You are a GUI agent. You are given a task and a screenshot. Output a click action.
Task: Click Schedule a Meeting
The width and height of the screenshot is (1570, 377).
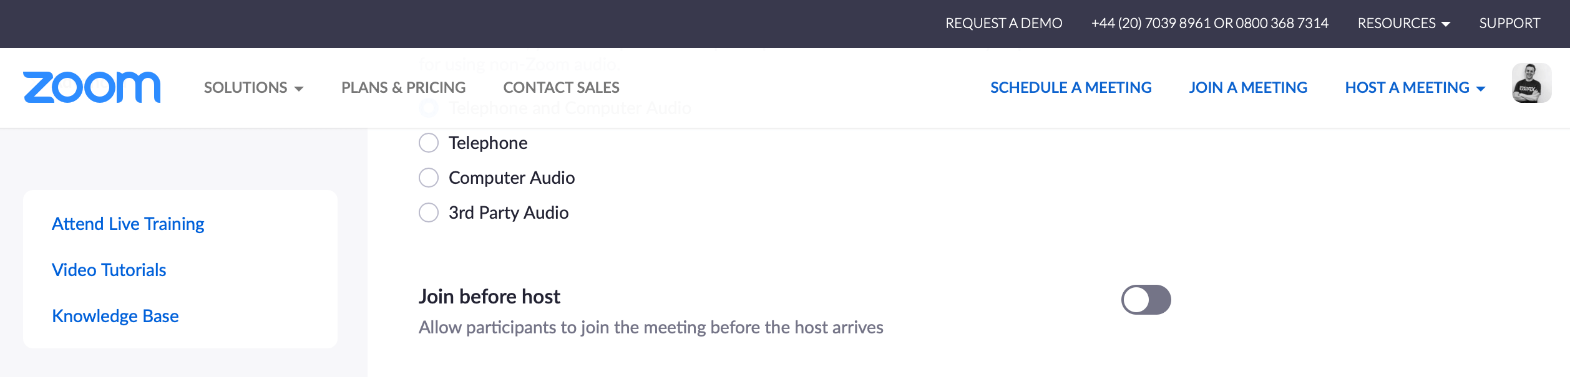click(x=1071, y=88)
